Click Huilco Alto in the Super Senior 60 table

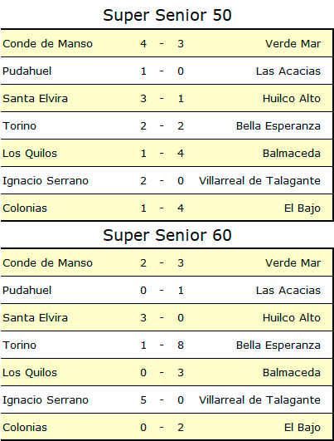coord(292,317)
